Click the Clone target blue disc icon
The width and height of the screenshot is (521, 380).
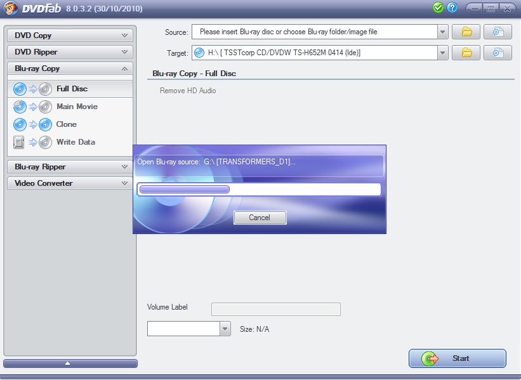(45, 124)
